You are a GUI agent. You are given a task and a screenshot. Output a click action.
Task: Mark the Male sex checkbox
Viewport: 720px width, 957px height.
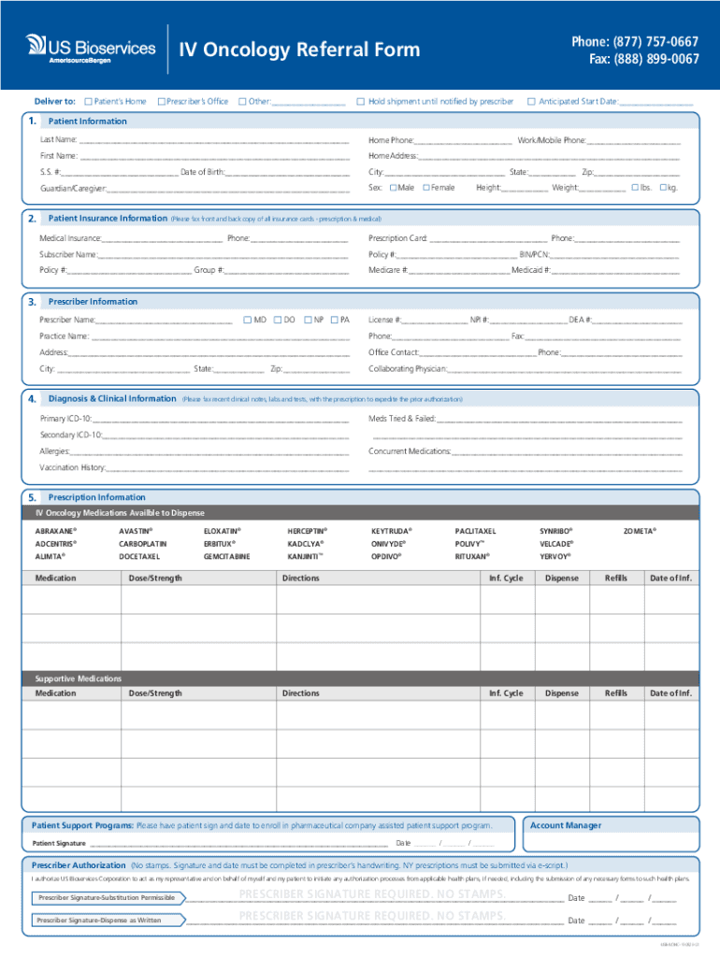(392, 188)
